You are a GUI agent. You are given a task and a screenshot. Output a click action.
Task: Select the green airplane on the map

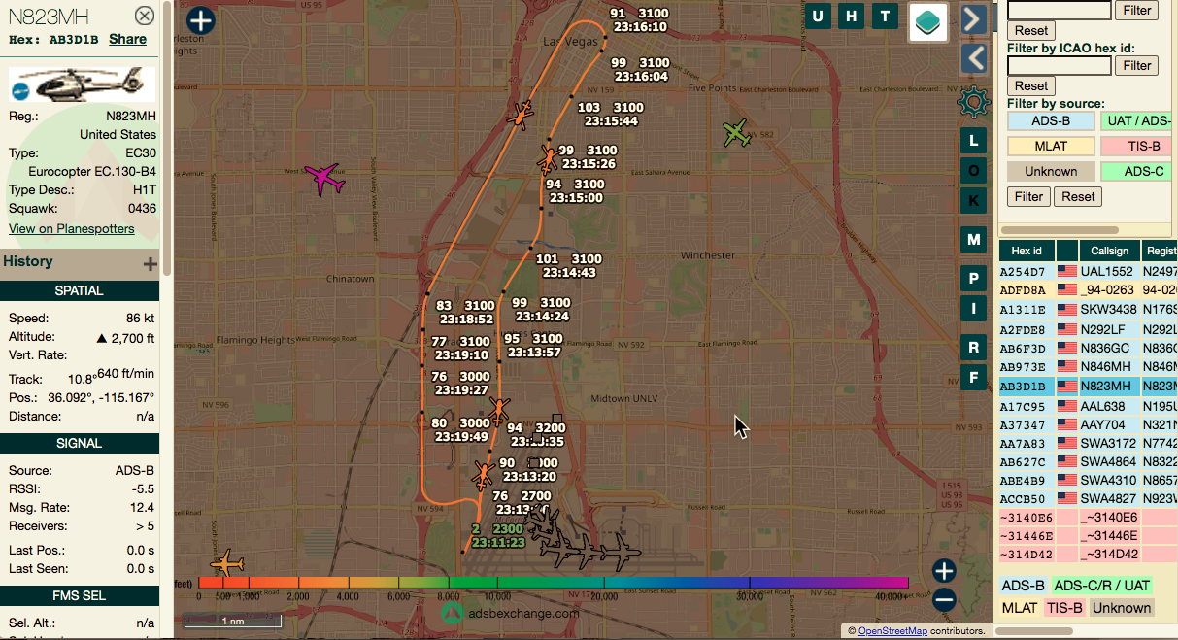click(x=739, y=133)
